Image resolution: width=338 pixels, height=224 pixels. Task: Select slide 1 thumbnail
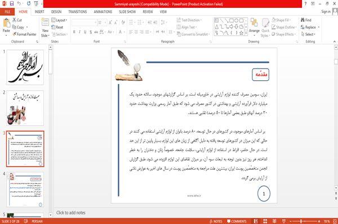[25, 67]
